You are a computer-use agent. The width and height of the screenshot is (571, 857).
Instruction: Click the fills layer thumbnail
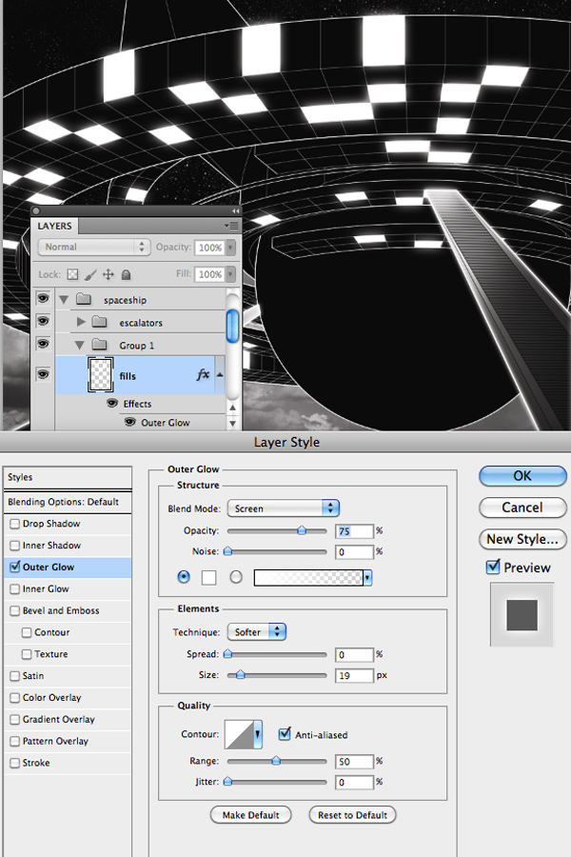point(101,375)
